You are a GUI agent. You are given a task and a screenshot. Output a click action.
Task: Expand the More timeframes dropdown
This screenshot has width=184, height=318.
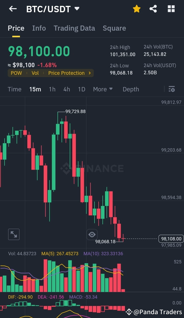coord(103,89)
